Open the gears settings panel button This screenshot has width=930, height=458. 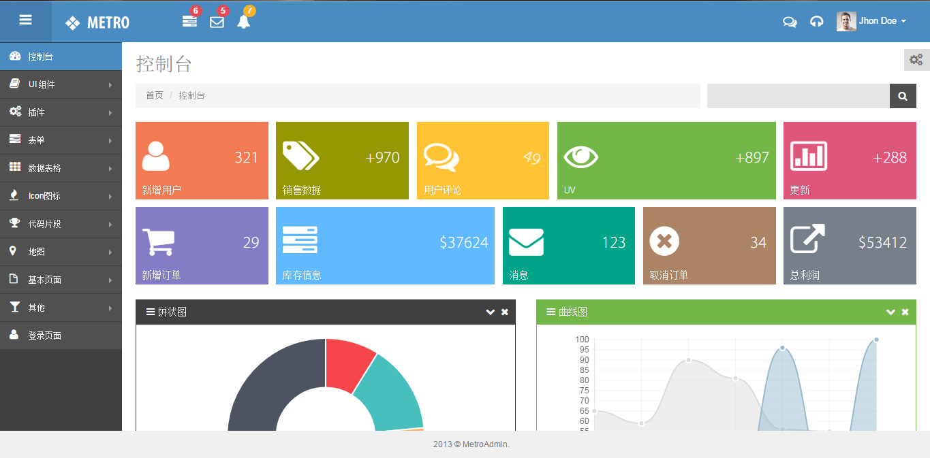916,60
